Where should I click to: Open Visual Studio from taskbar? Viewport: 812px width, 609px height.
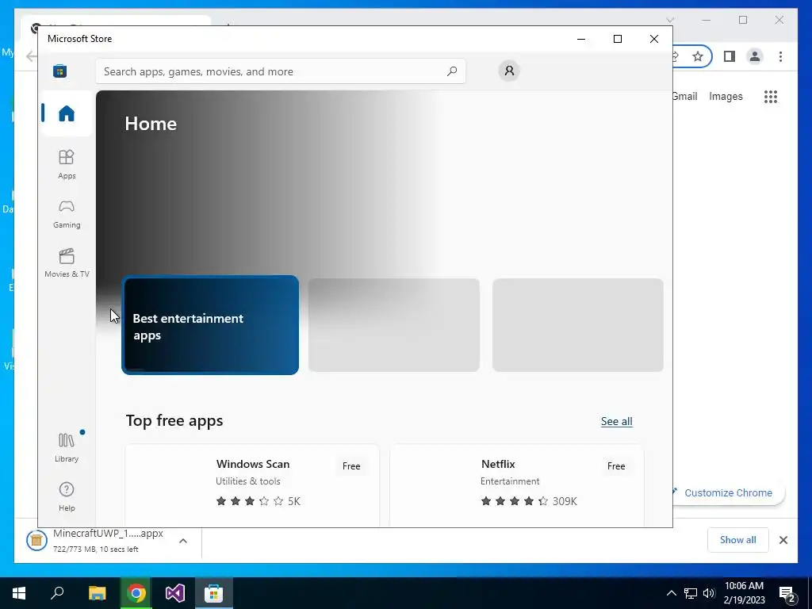(x=175, y=593)
